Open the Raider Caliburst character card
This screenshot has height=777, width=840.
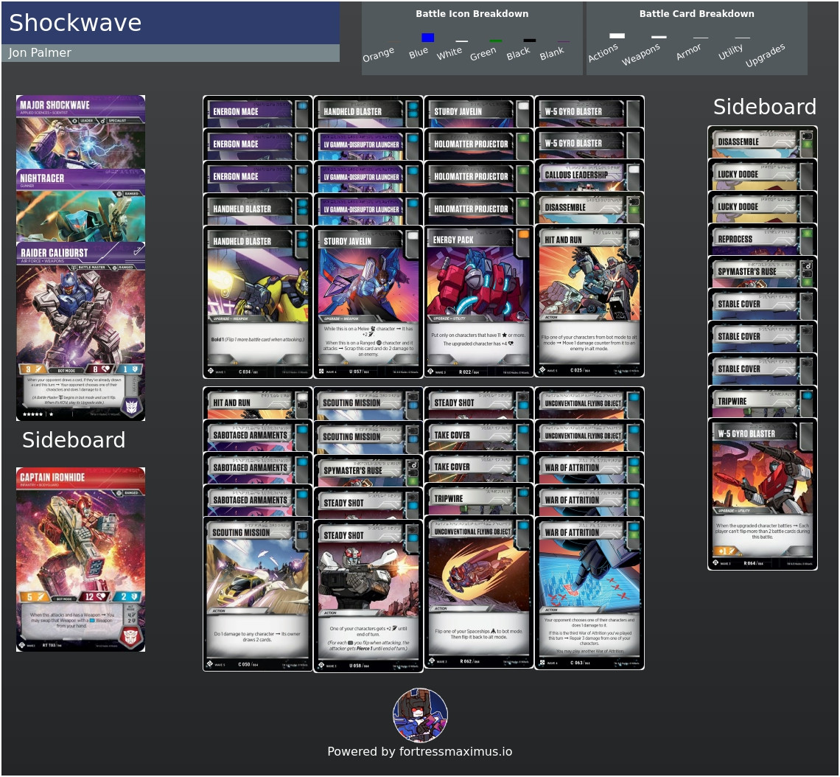(x=80, y=331)
